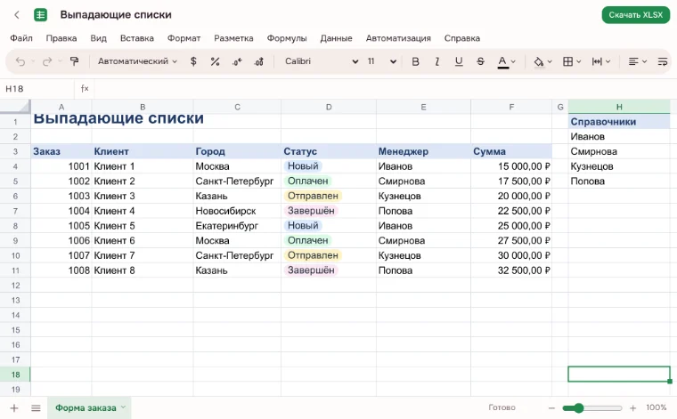The height and width of the screenshot is (419, 677).
Task: Toggle bold formatting
Action: 415,61
